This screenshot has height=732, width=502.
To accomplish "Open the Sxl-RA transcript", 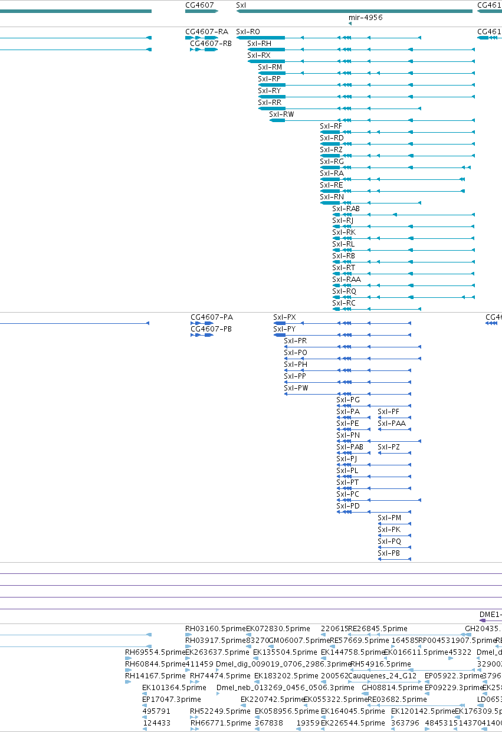I will [x=332, y=173].
